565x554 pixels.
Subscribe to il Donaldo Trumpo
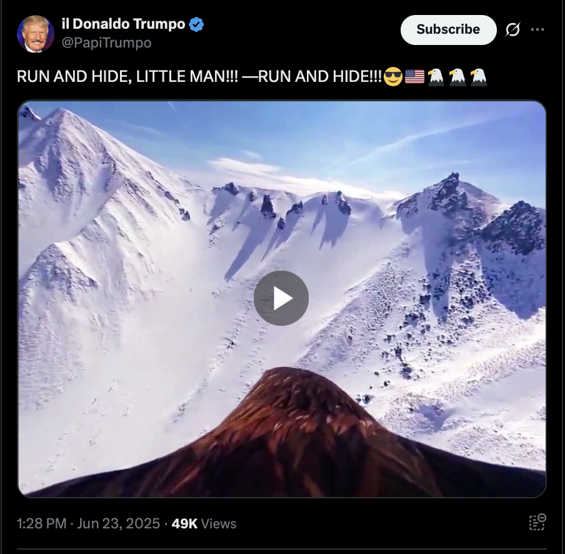448,29
